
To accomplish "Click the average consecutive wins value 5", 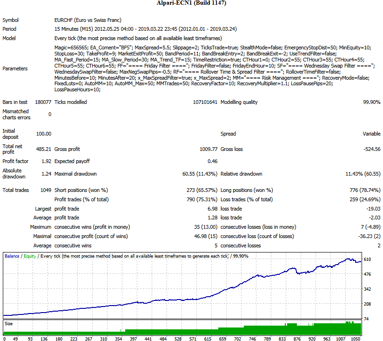I will point(216,246).
